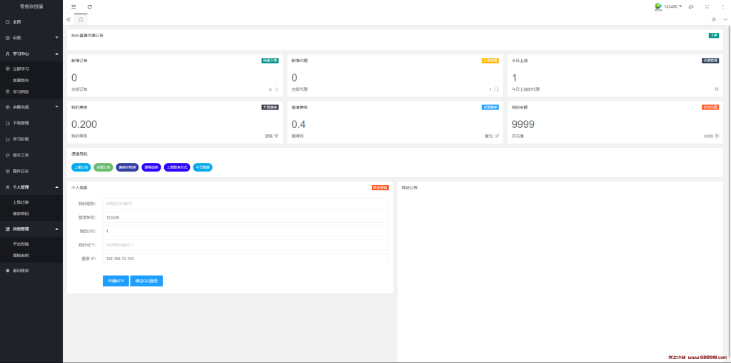This screenshot has height=363, width=731.
Task: Select 退出登录 in the sidebar
Action: coord(21,271)
